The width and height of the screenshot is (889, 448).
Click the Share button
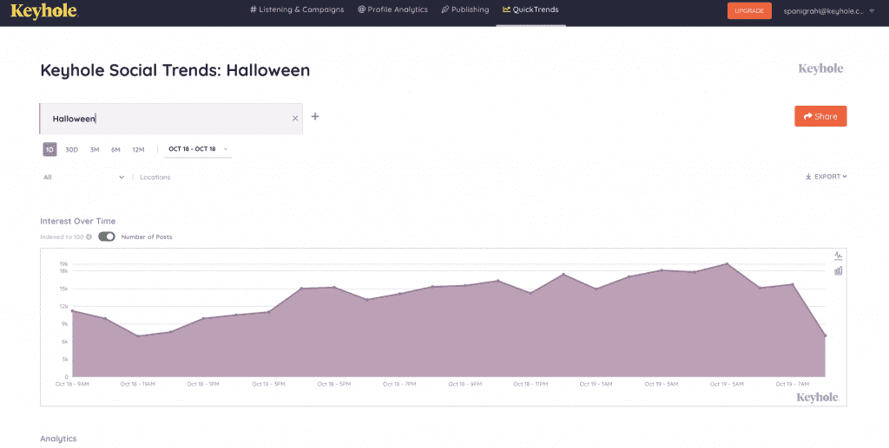(820, 116)
